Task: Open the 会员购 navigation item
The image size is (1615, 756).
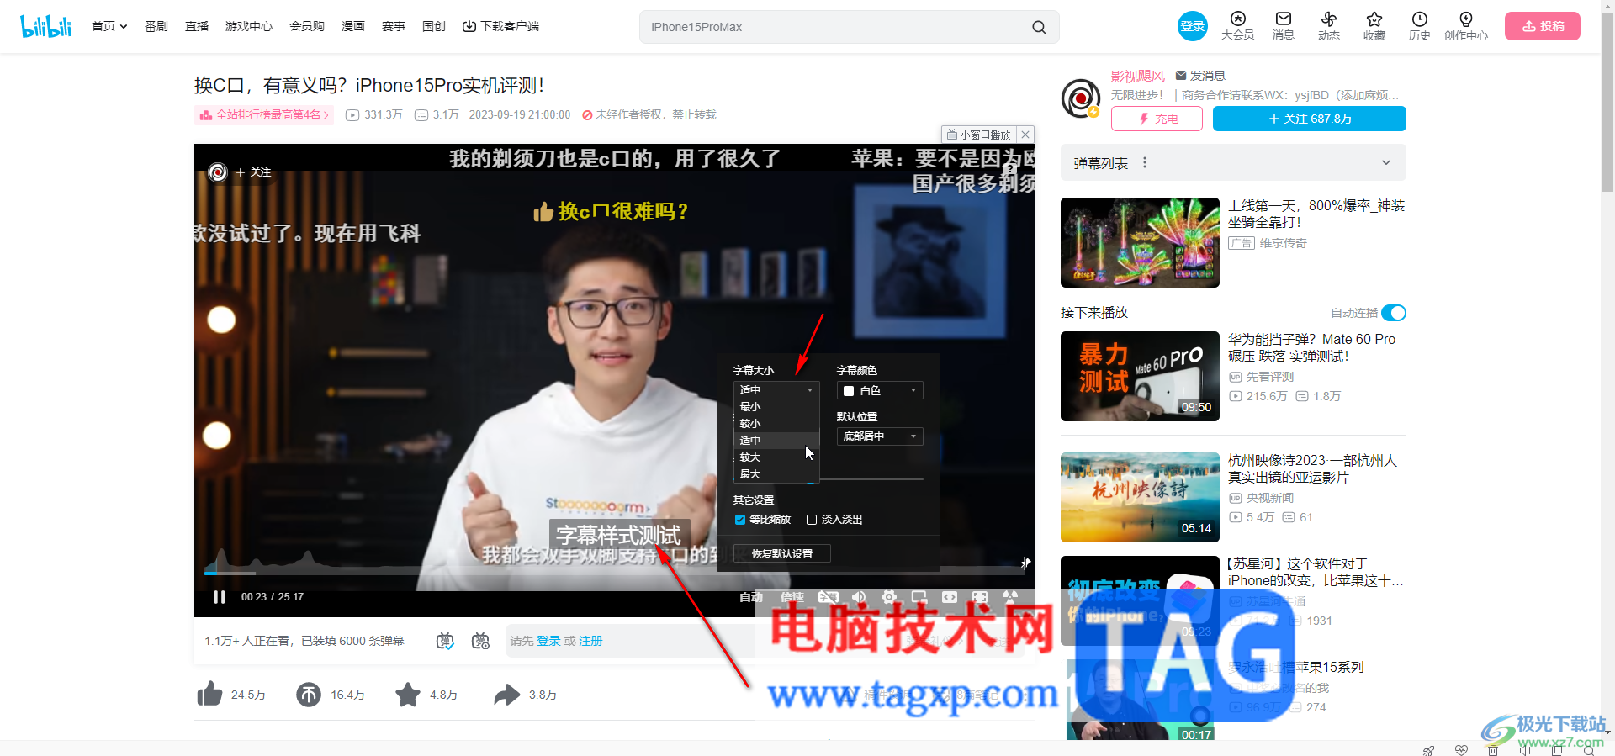Action: pyautogui.click(x=307, y=26)
